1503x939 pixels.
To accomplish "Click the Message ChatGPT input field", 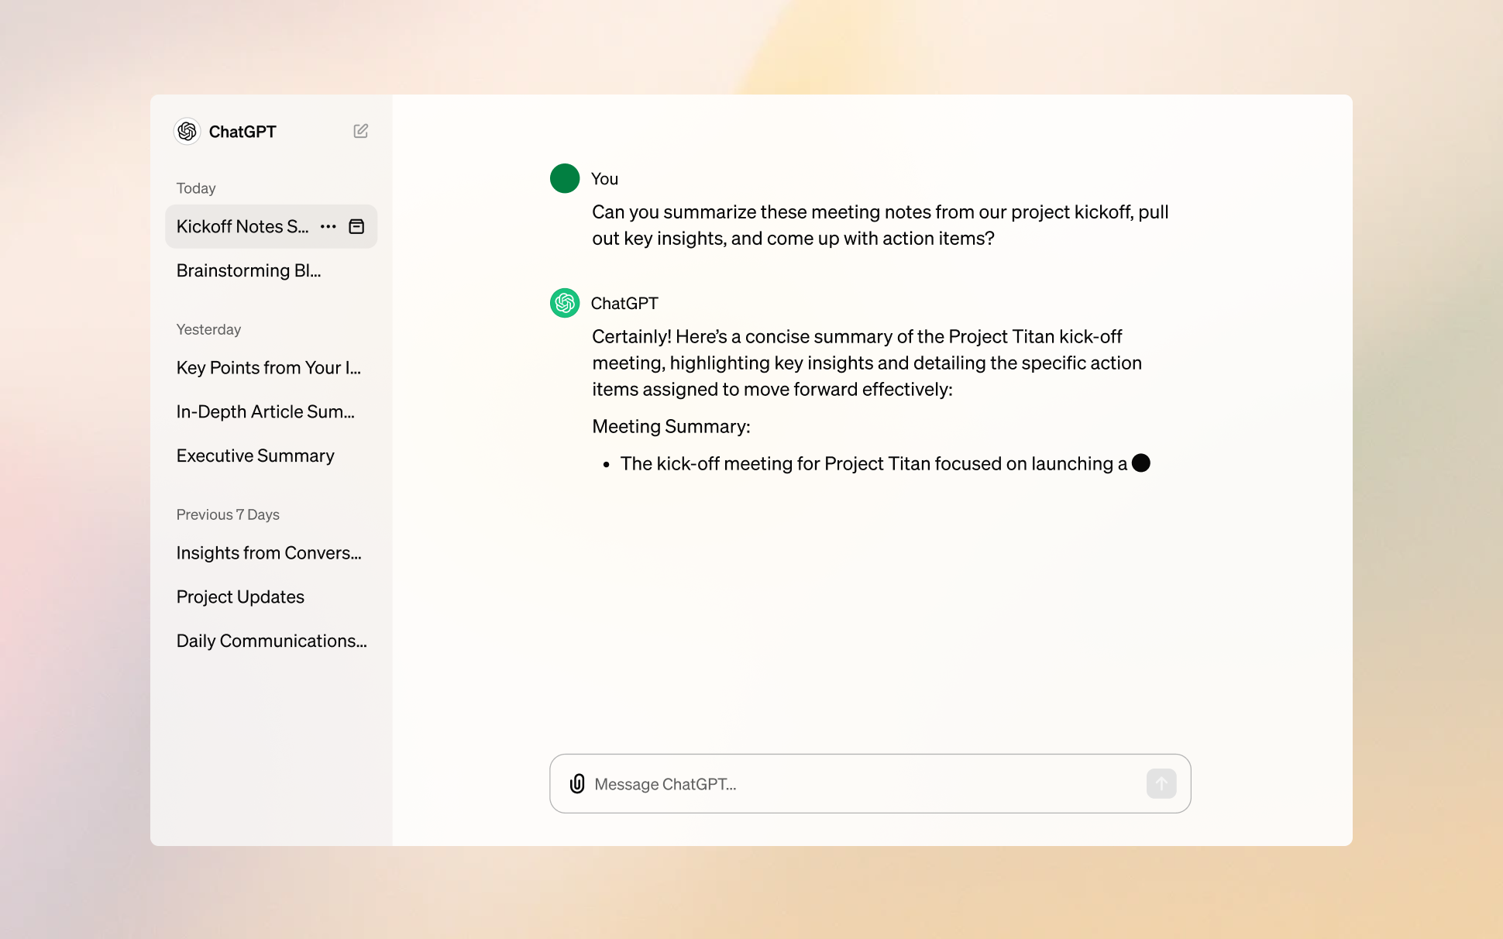I will (x=867, y=783).
